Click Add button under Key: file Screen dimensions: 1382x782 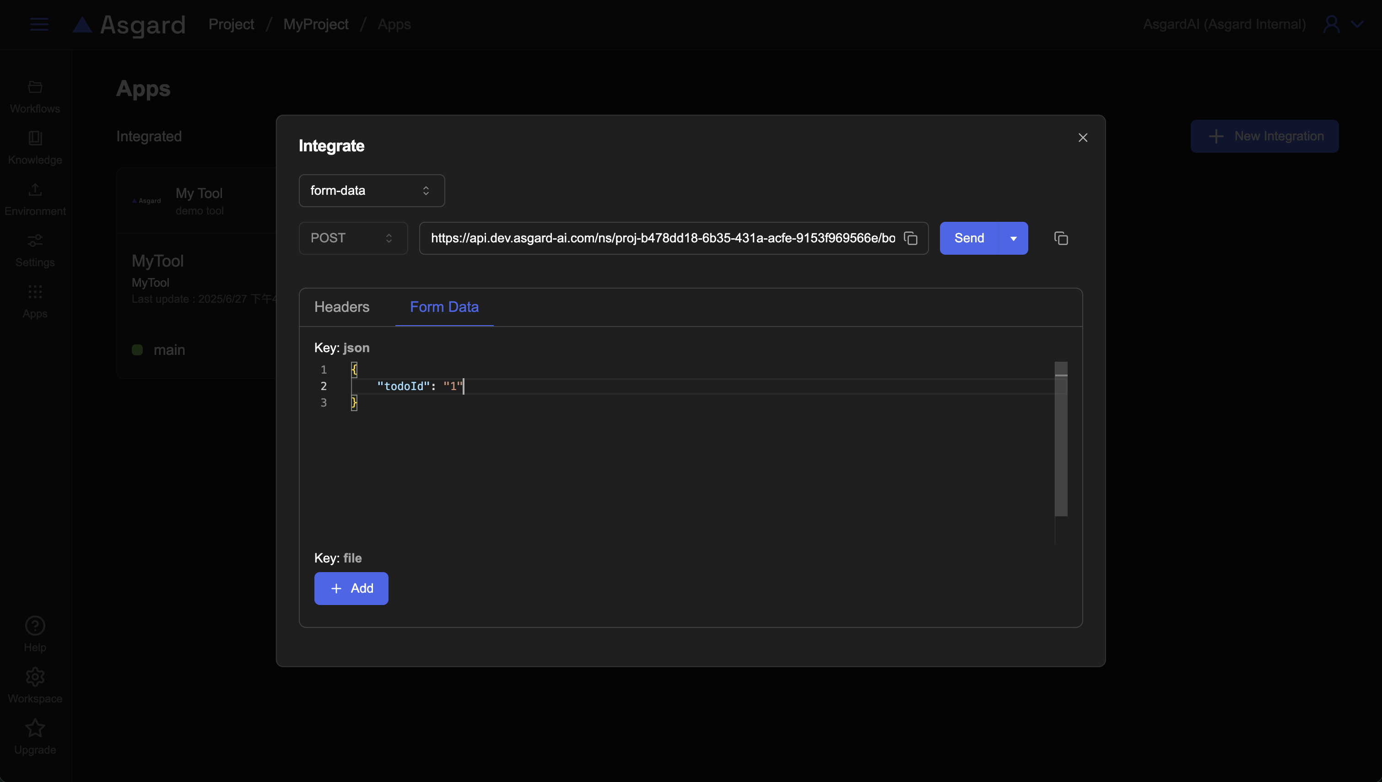351,588
